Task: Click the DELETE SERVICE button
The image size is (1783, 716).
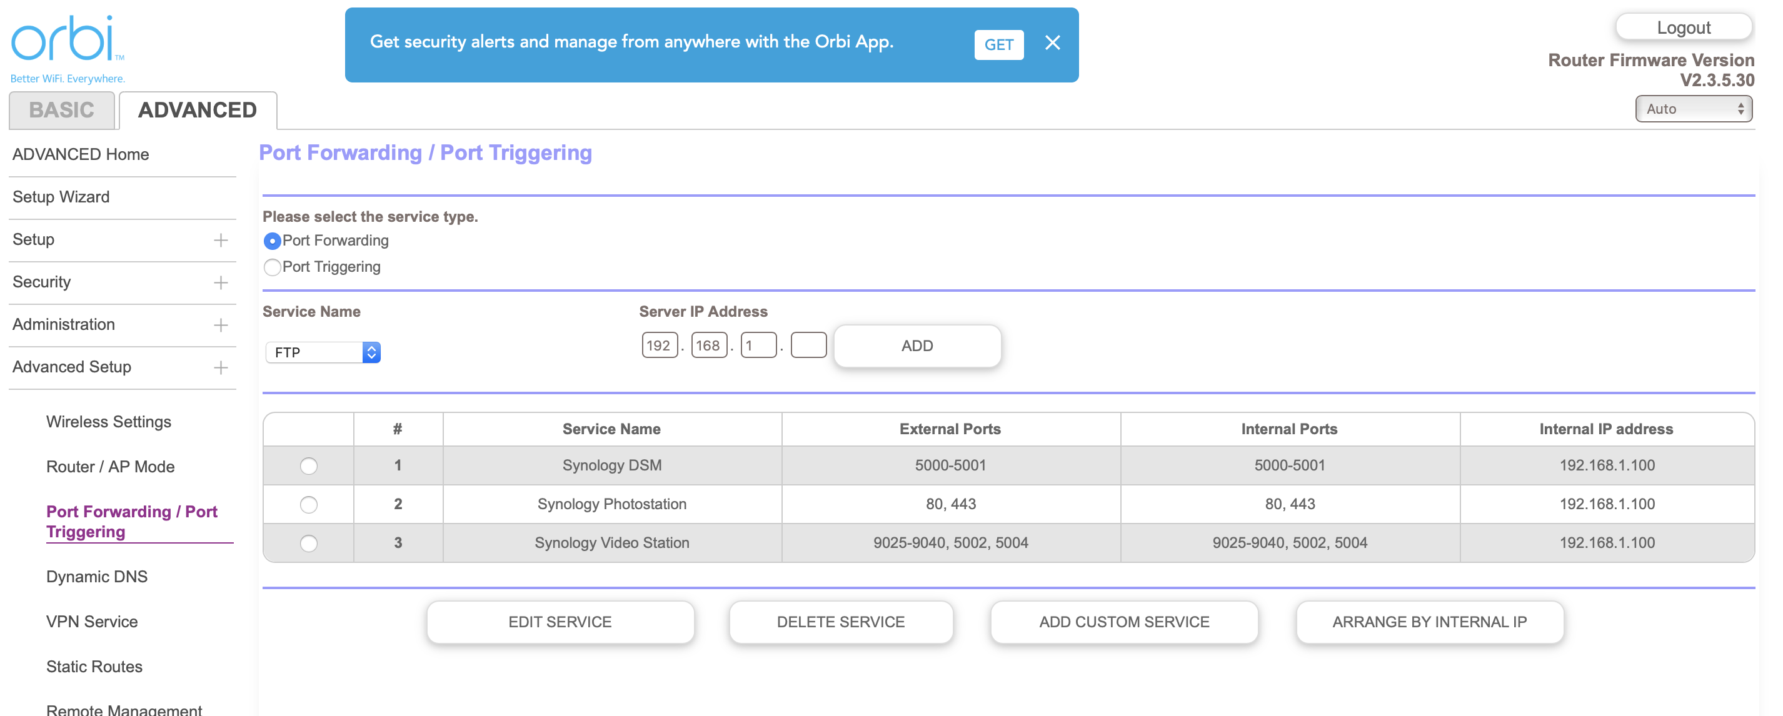Action: 840,621
